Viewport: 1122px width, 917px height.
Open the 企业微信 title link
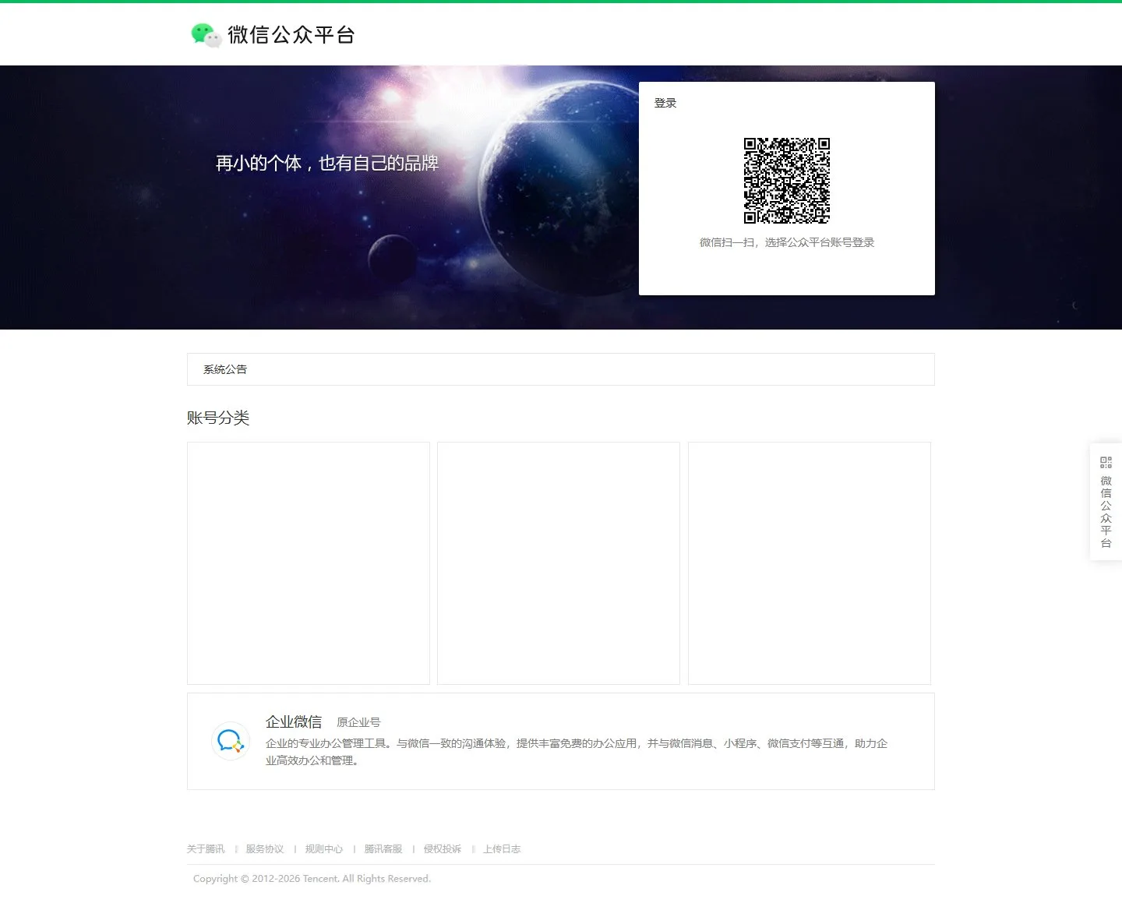(x=294, y=721)
